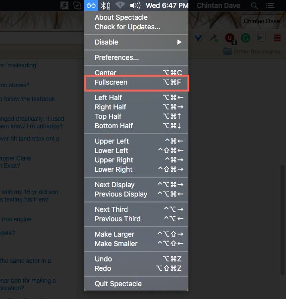Open the 'ric stoves?' question link
The width and height of the screenshot is (286, 299).
(x=15, y=85)
